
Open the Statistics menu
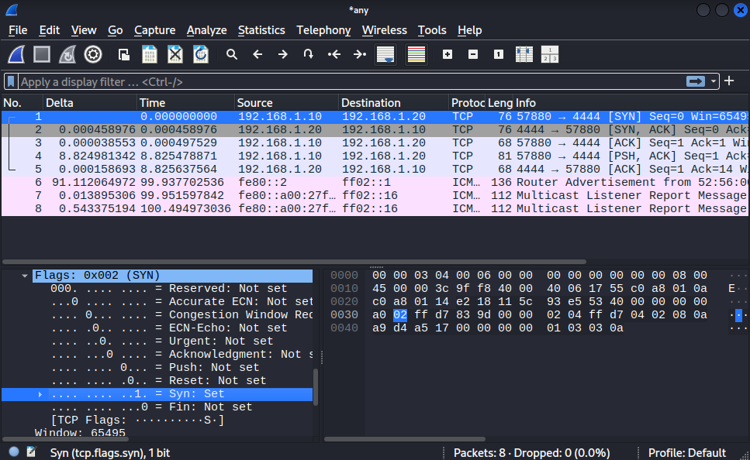(261, 30)
